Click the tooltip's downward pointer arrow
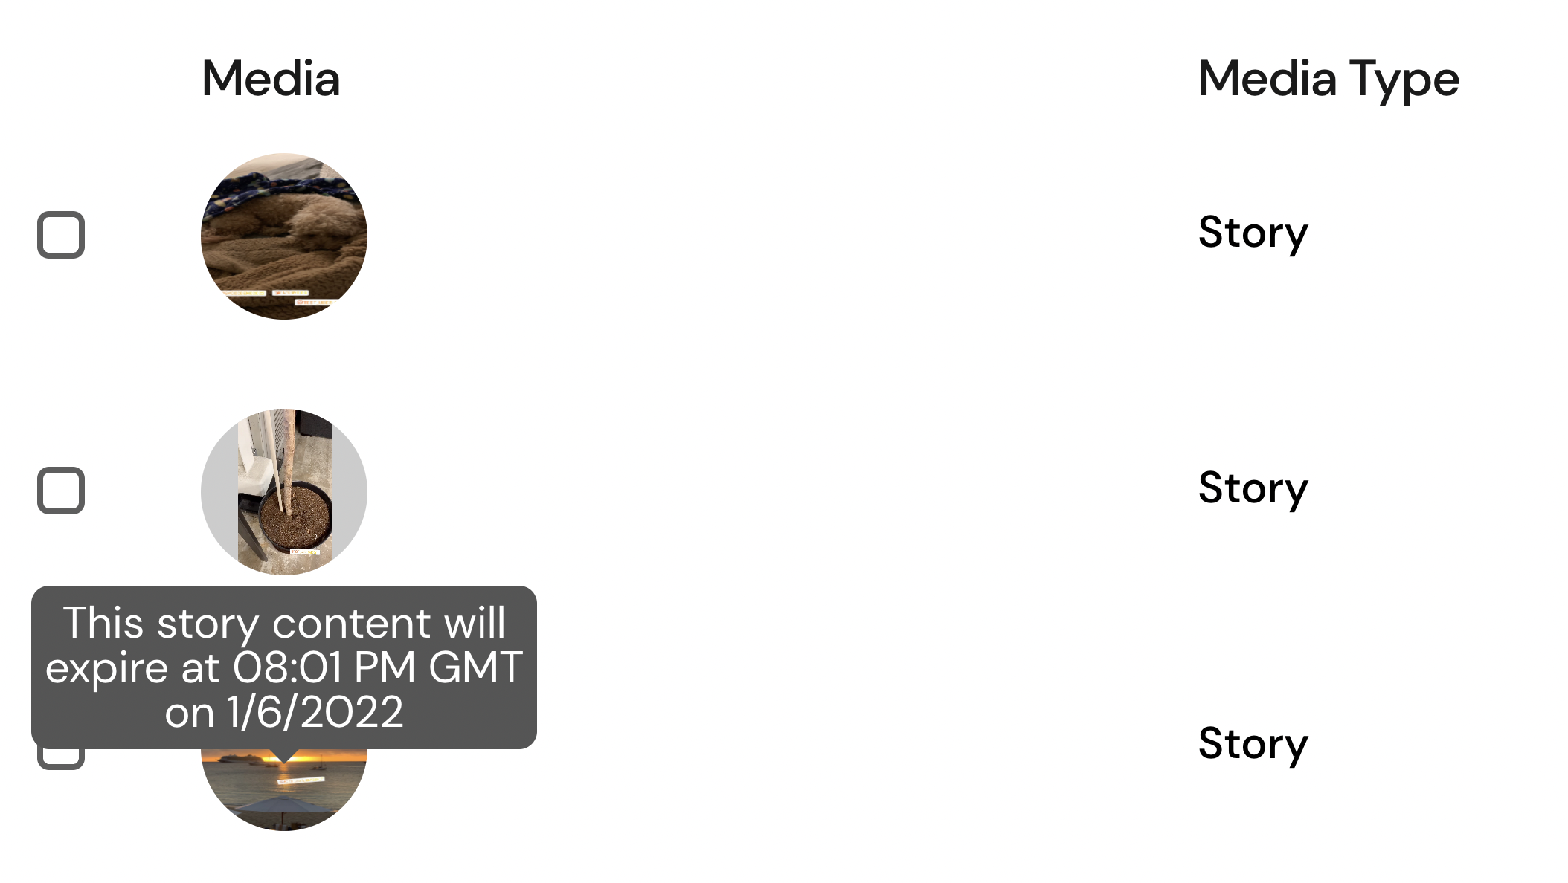This screenshot has width=1568, height=883. 284,756
